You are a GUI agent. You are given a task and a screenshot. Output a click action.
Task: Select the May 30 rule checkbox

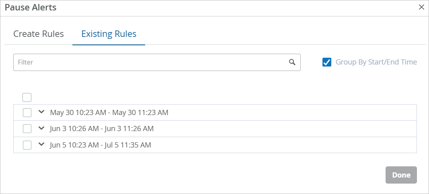click(x=27, y=113)
